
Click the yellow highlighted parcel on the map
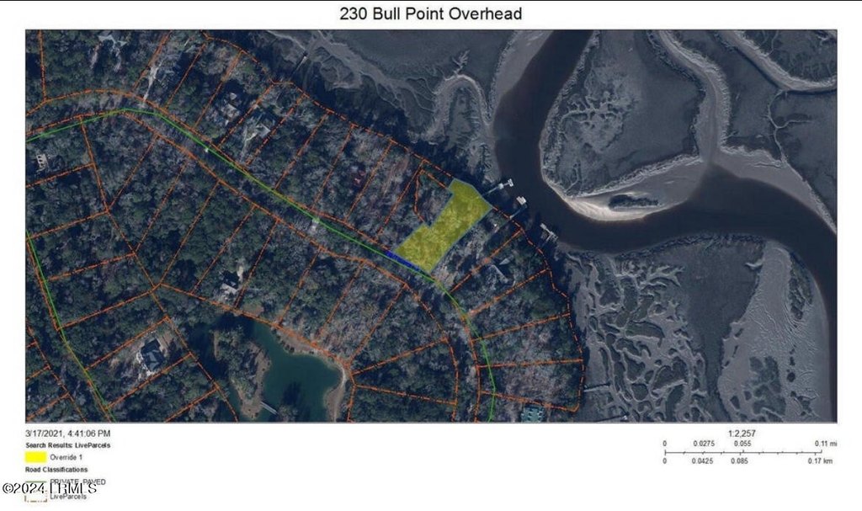coord(440,229)
